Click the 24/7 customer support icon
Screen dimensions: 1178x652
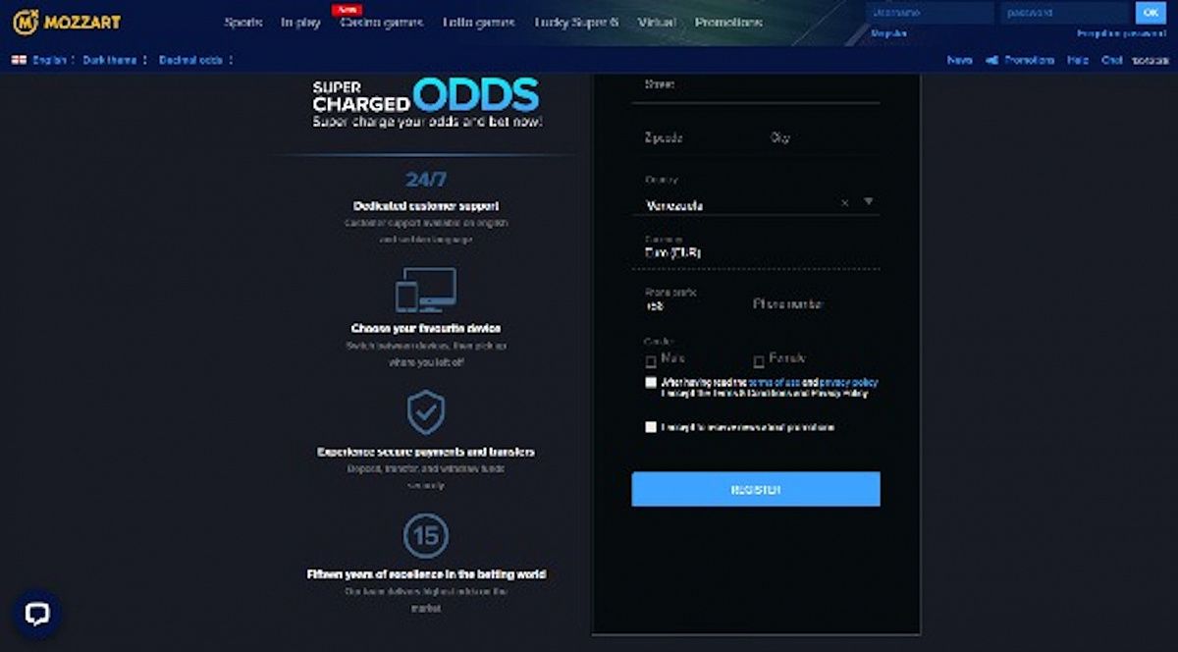[x=426, y=180]
